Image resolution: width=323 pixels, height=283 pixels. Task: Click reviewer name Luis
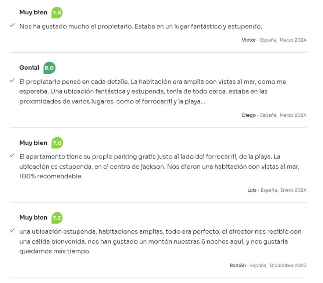click(x=252, y=190)
